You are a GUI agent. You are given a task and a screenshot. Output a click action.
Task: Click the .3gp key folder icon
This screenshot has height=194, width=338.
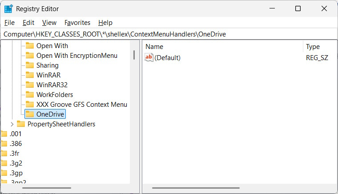(4, 173)
